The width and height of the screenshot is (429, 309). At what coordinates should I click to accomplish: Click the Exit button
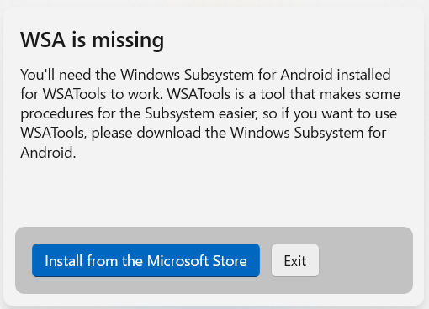tap(295, 260)
